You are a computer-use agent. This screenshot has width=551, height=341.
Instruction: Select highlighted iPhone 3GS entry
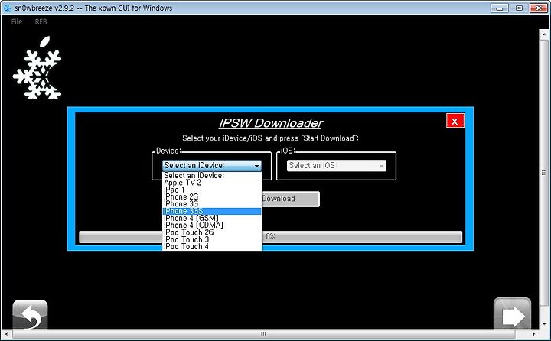(x=212, y=211)
